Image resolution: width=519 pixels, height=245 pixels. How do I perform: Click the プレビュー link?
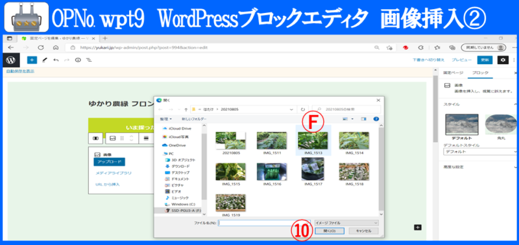point(461,60)
